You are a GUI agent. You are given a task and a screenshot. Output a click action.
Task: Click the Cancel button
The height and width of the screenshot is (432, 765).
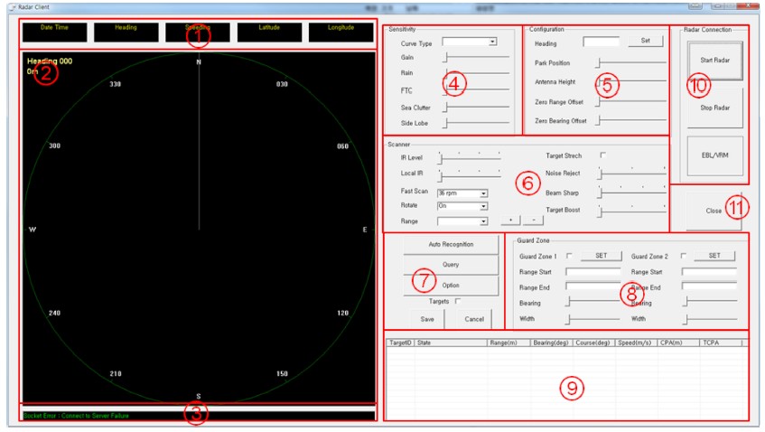474,319
